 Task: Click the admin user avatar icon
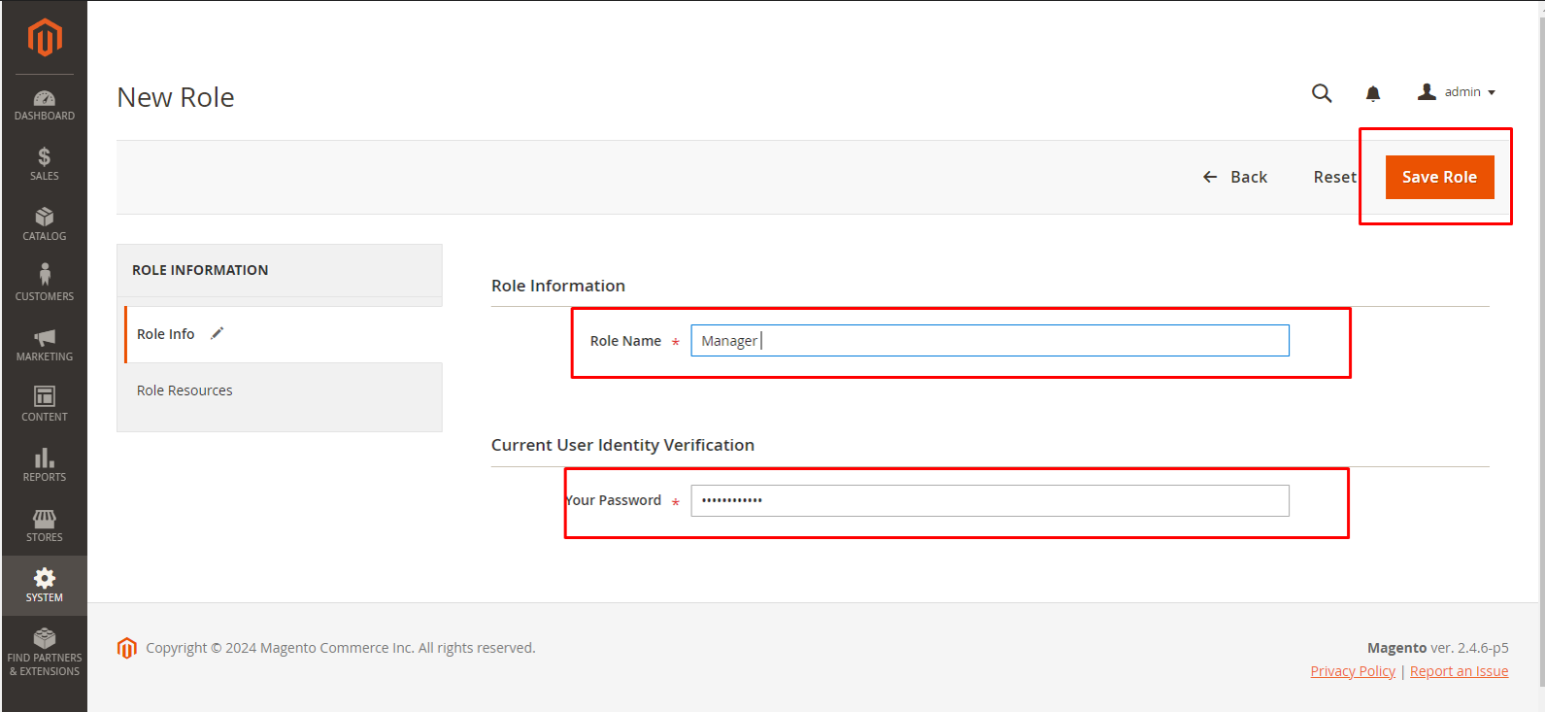pyautogui.click(x=1427, y=92)
